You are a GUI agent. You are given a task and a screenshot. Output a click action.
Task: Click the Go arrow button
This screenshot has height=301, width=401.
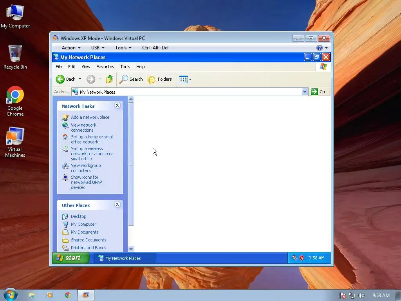point(314,92)
